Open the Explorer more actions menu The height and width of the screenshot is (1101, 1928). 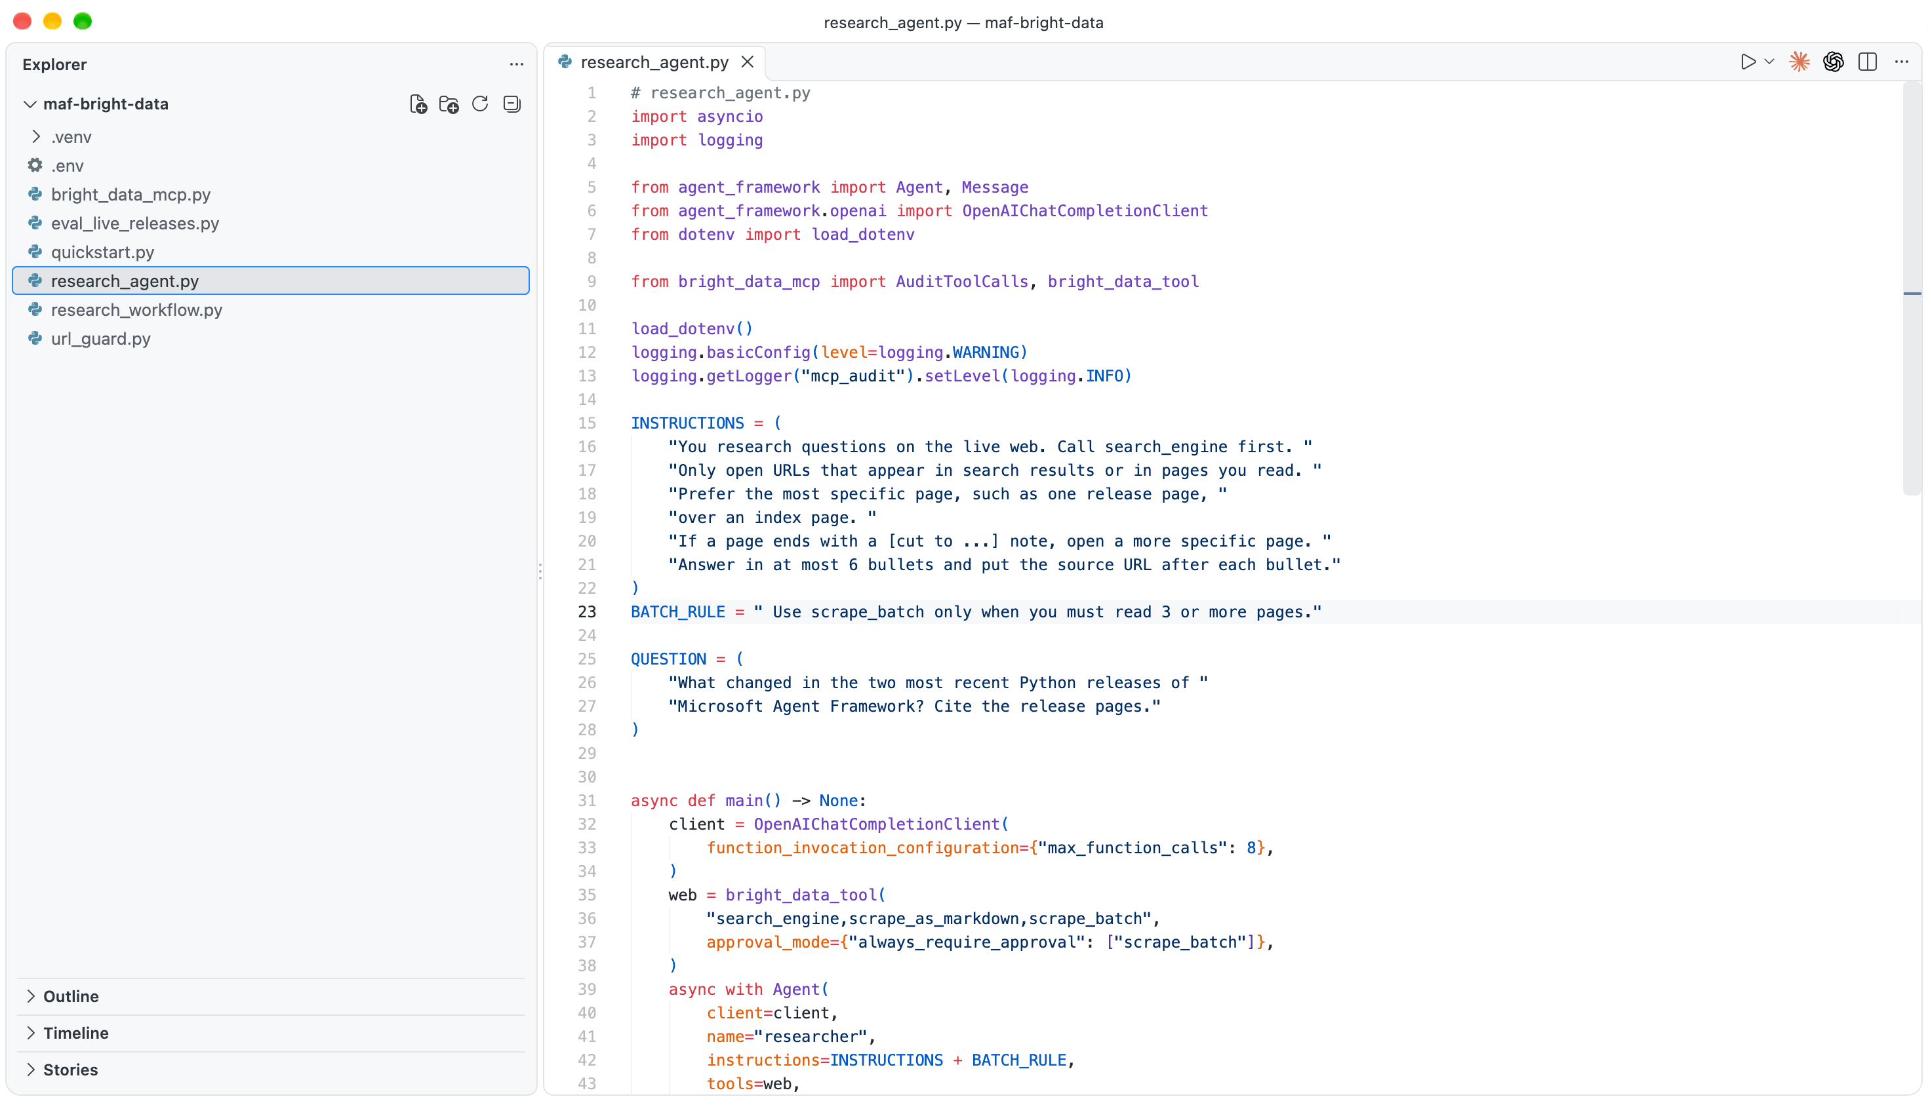pos(516,64)
